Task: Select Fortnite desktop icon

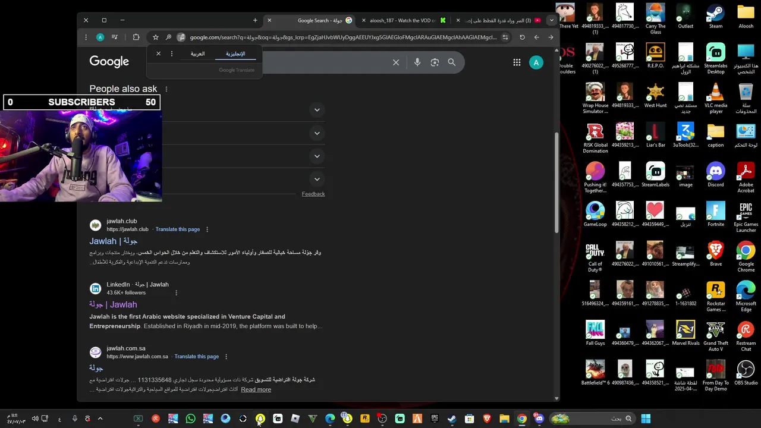Action: pyautogui.click(x=716, y=215)
